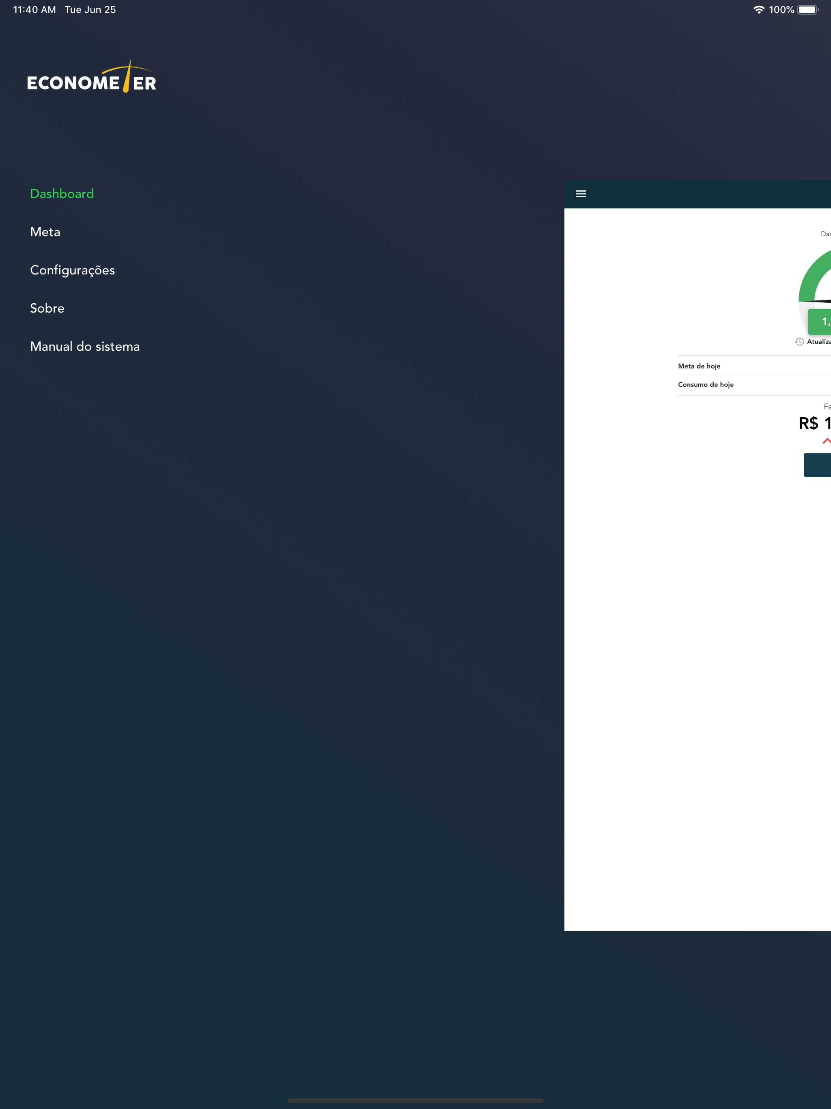
Task: Open Configurações from the side menu
Action: click(72, 271)
